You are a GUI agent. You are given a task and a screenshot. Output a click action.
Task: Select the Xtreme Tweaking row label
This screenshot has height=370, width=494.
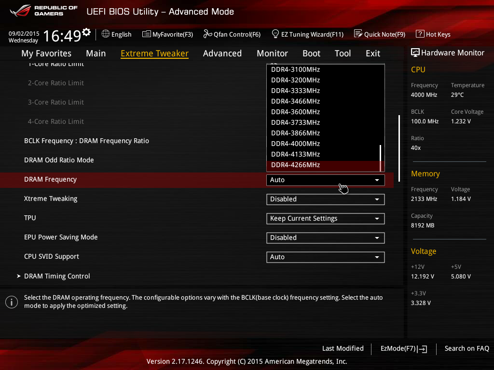51,199
